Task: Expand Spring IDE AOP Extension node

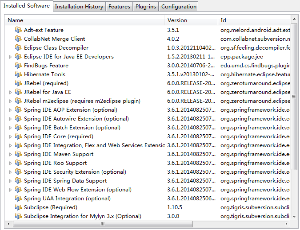Action: pos(10,110)
